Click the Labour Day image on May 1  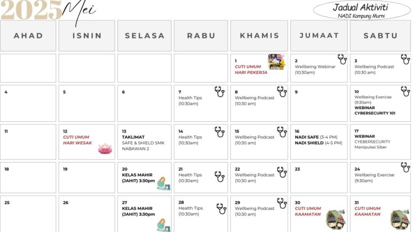[x=276, y=62]
